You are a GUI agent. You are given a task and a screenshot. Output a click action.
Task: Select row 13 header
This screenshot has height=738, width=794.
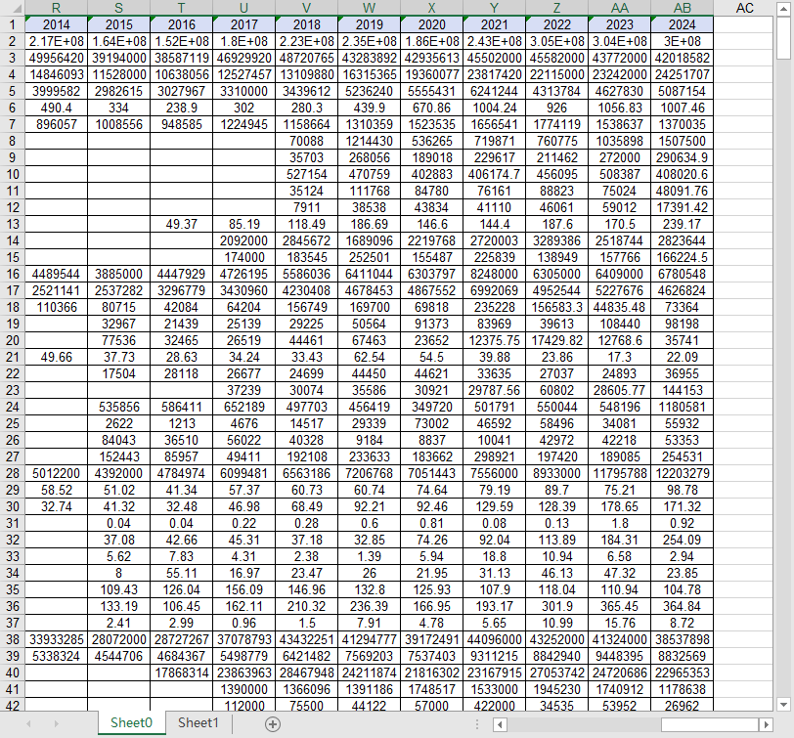pyautogui.click(x=12, y=224)
